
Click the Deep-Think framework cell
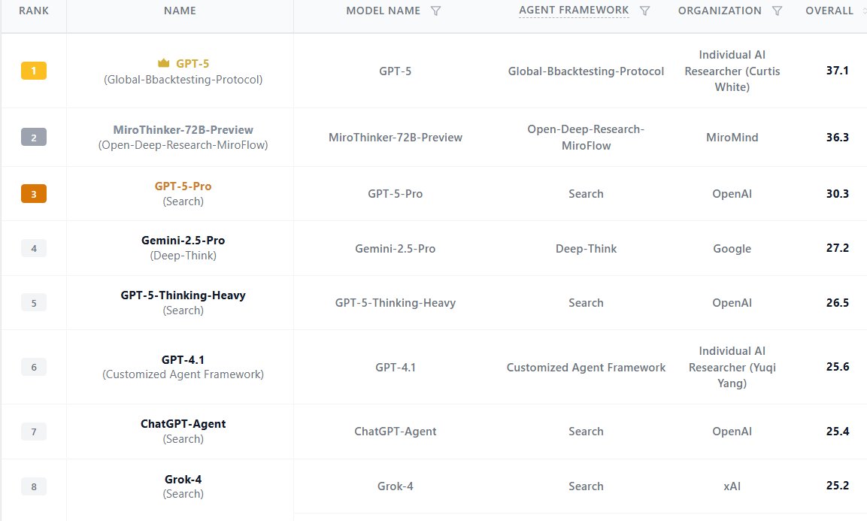pos(586,249)
